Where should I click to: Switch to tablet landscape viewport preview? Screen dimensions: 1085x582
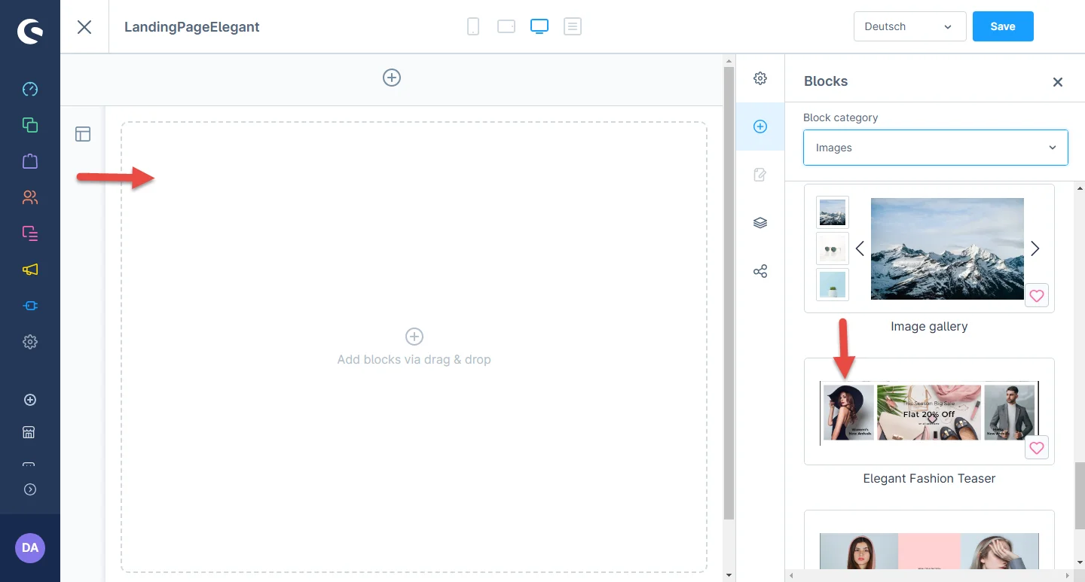506,27
